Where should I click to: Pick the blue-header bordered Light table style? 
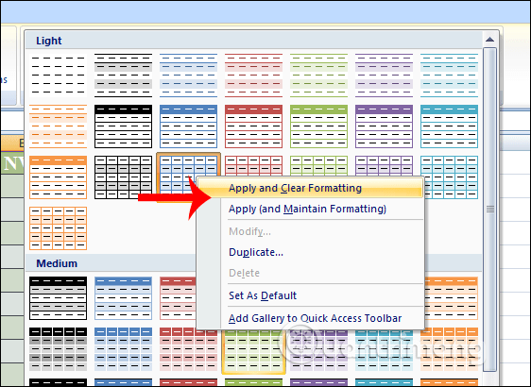pyautogui.click(x=188, y=126)
